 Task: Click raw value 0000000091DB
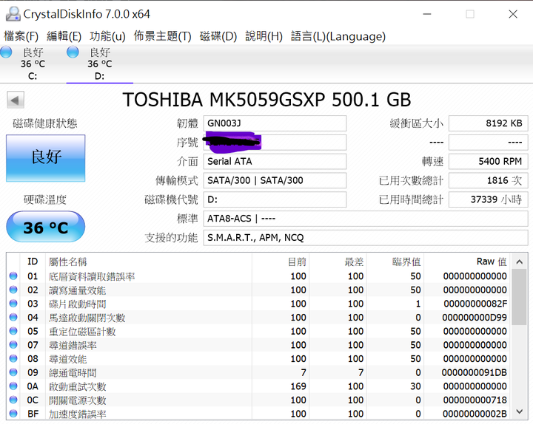pyautogui.click(x=475, y=372)
